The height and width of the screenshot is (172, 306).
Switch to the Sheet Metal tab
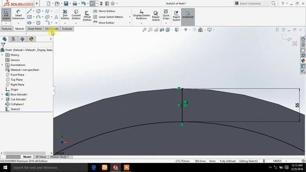(x=34, y=29)
